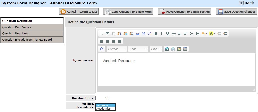Open the text color picker
The image size is (258, 112).
point(204,33)
